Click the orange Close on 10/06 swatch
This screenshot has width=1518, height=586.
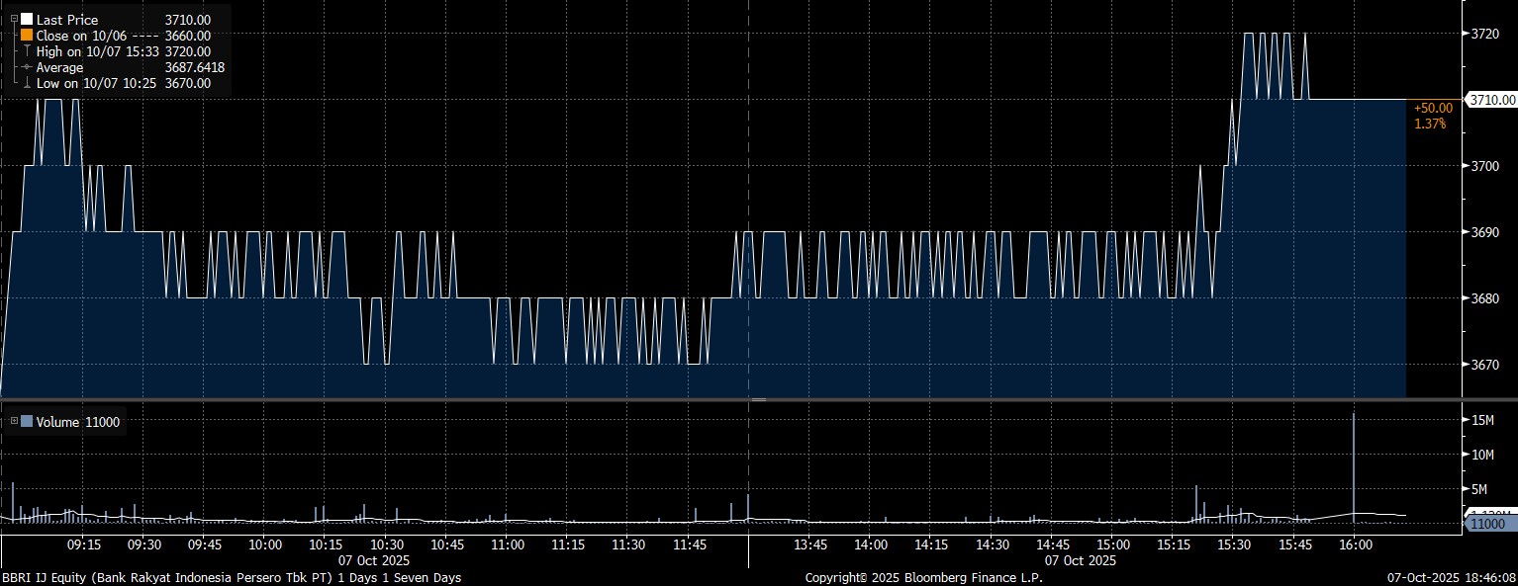[27, 36]
